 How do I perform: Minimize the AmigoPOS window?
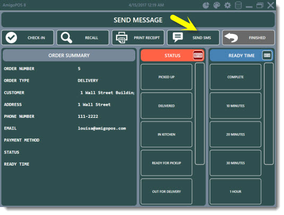click(x=249, y=7)
